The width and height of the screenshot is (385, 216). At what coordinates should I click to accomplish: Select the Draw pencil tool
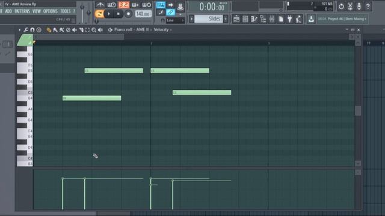point(49,30)
